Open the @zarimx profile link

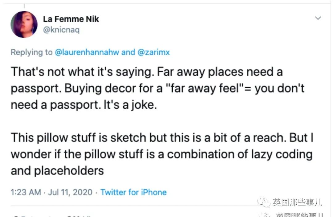(x=154, y=52)
